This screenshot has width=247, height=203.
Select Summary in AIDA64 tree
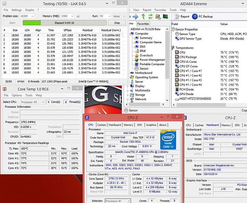click(146, 38)
